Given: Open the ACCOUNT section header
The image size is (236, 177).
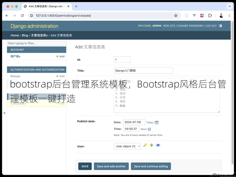Looking at the screenshot, I should click(37, 49).
